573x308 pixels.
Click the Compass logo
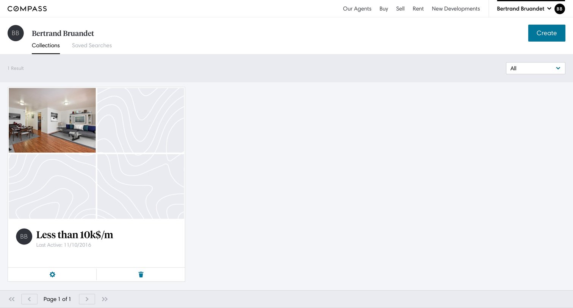click(x=27, y=9)
